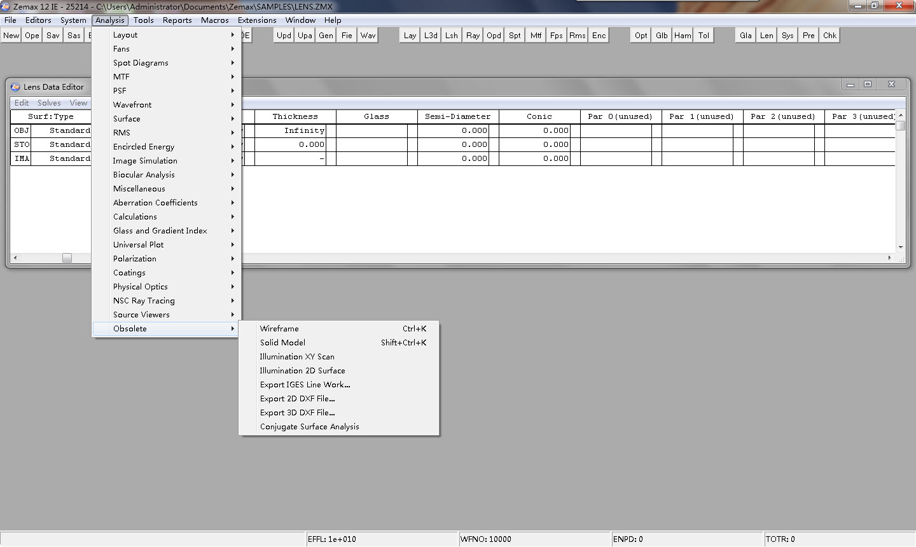Click the Pre (Prescription) toolbar button
The width and height of the screenshot is (916, 547).
coord(809,36)
